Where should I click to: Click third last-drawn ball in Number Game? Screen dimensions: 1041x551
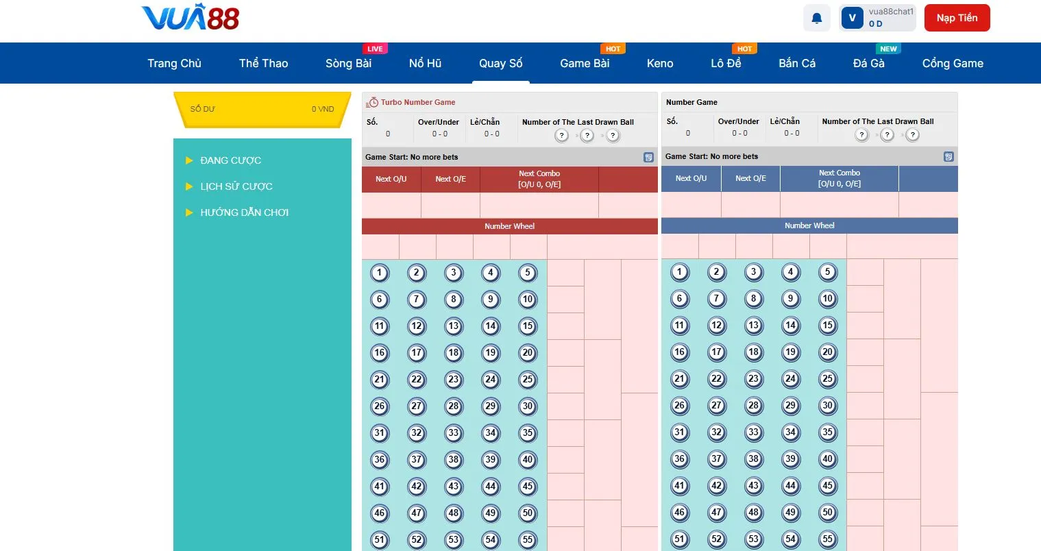[913, 135]
